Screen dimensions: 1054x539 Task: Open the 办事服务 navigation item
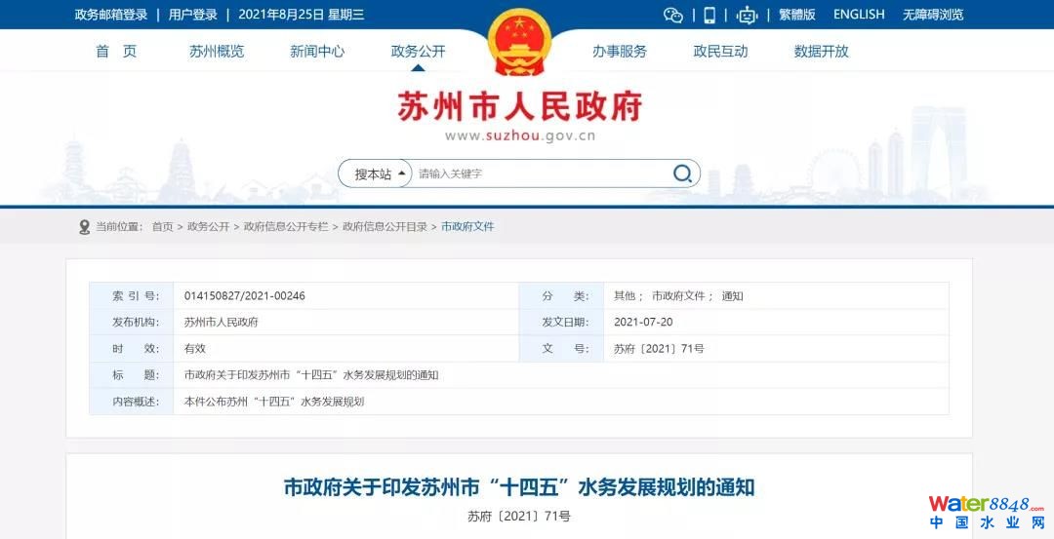click(x=620, y=51)
